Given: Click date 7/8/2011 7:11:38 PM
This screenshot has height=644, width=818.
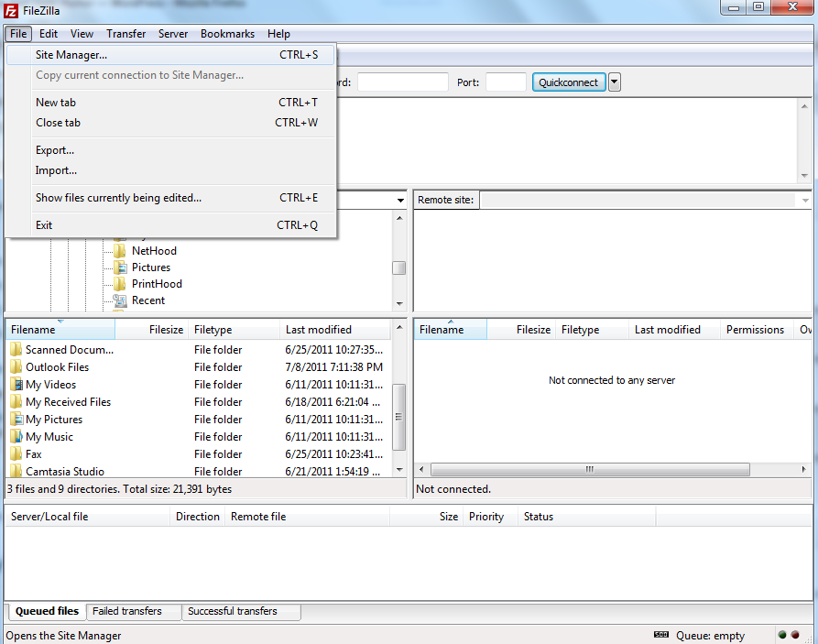Looking at the screenshot, I should tap(333, 366).
